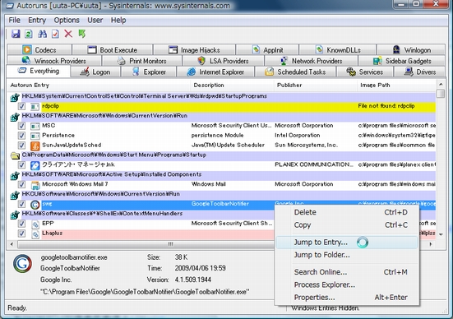
Task: Open the User menu
Action: (95, 20)
